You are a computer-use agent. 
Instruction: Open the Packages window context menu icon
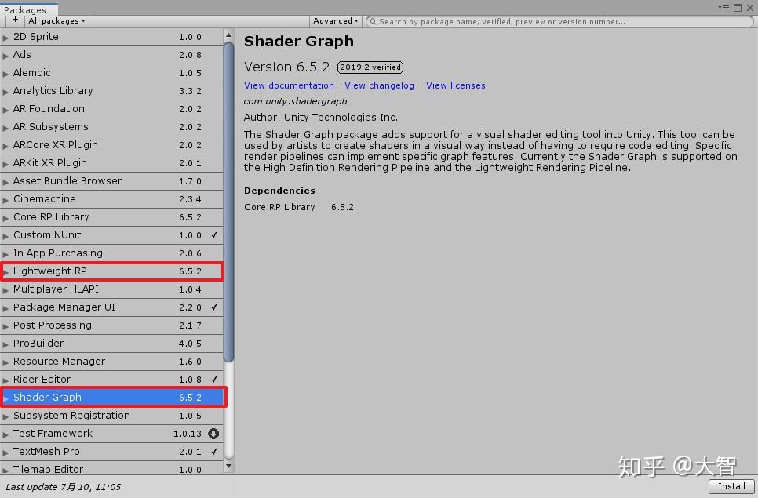(725, 8)
